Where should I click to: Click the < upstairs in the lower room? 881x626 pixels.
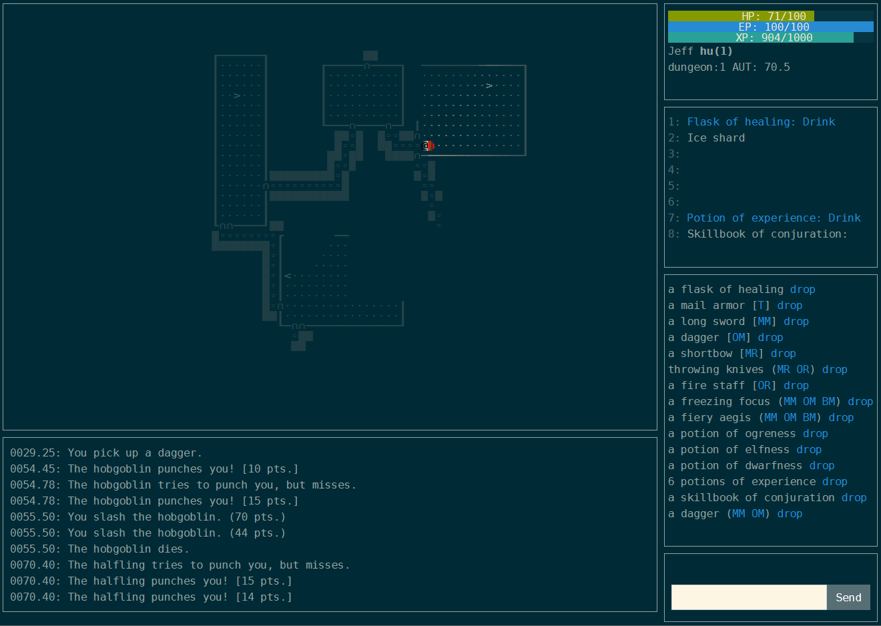point(288,276)
